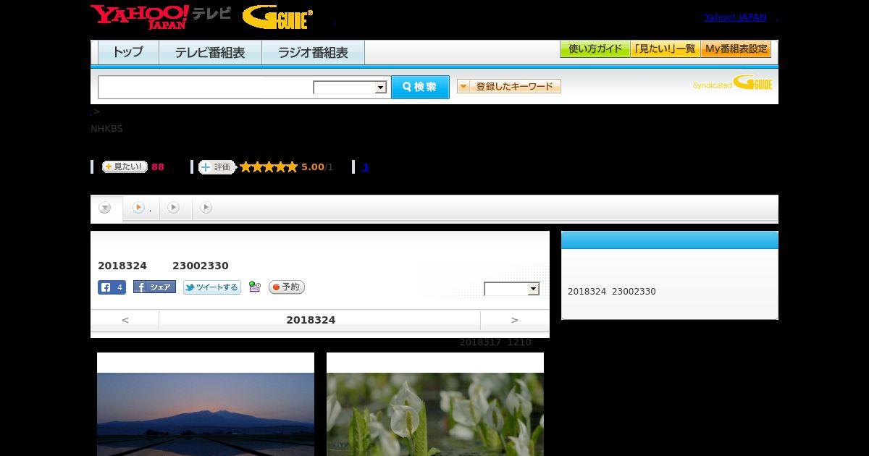Screen dimensions: 869x456
Task: Select the first tab with down-arrow icon
Action: [x=106, y=208]
